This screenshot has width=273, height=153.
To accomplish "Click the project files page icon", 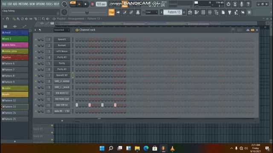I will (x=223, y=12).
